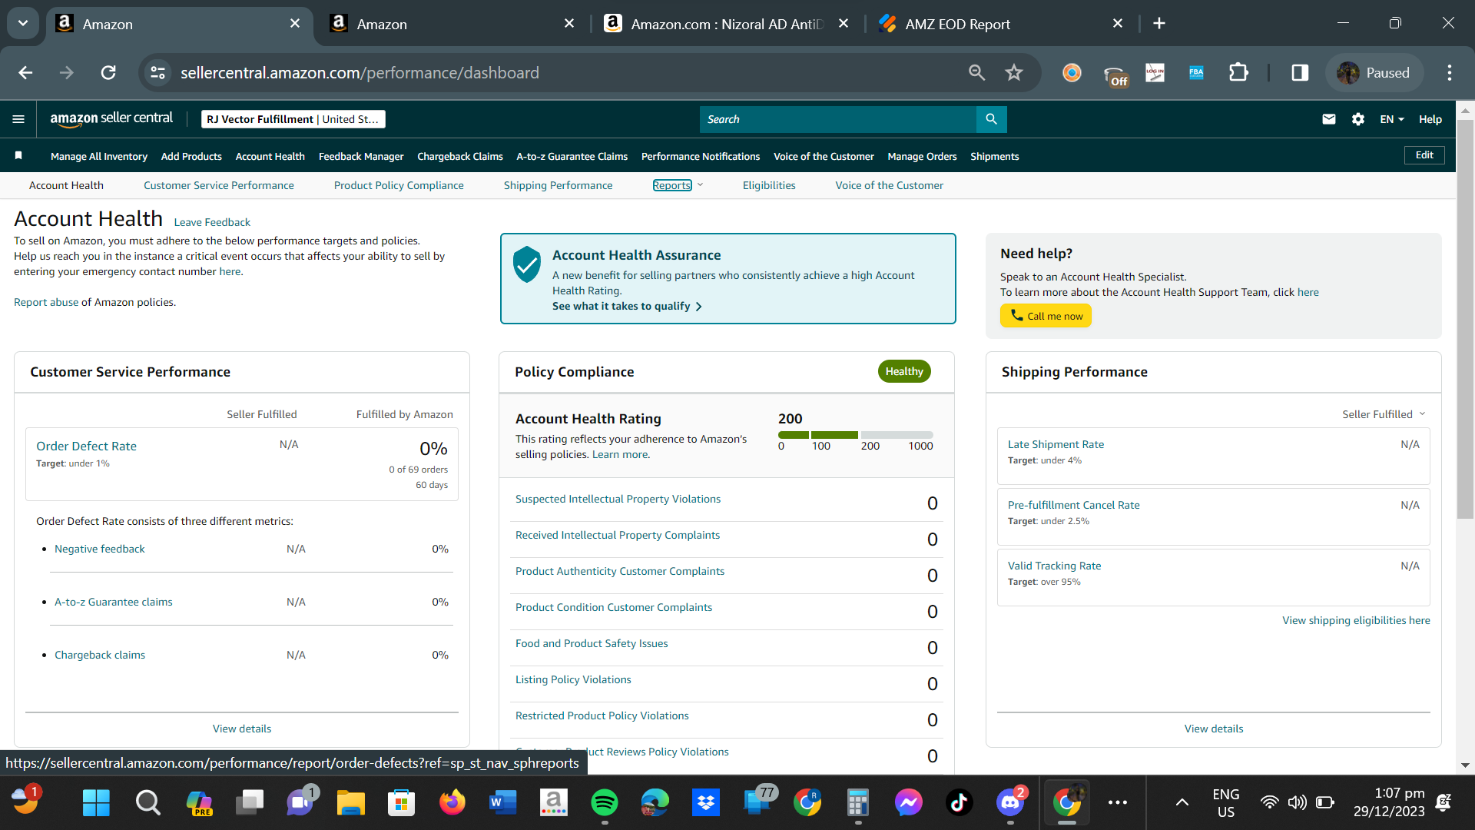The height and width of the screenshot is (830, 1475).
Task: Open the Seller Fulfilled shipping dropdown
Action: pos(1384,414)
